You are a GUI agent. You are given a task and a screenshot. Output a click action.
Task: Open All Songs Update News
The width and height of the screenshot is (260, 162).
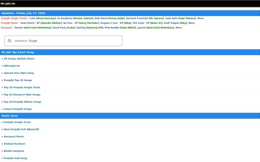19,59
